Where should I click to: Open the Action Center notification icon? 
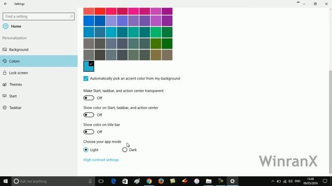tap(325, 181)
